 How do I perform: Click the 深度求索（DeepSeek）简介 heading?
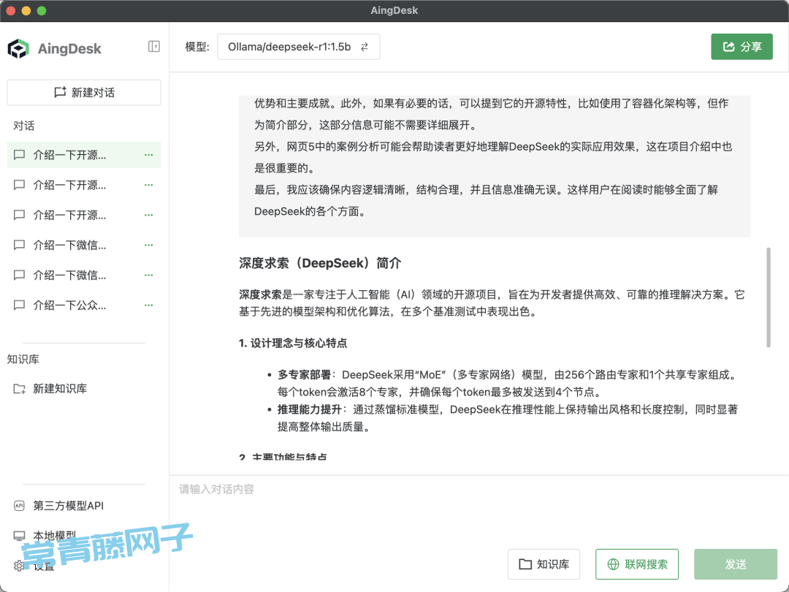click(x=320, y=263)
